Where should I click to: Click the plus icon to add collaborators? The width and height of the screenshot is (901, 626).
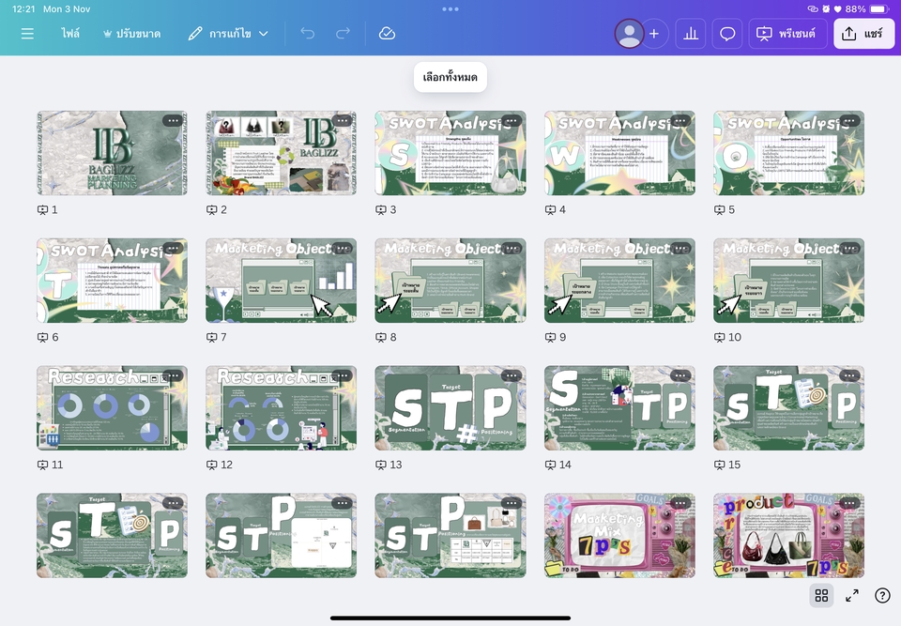click(654, 34)
